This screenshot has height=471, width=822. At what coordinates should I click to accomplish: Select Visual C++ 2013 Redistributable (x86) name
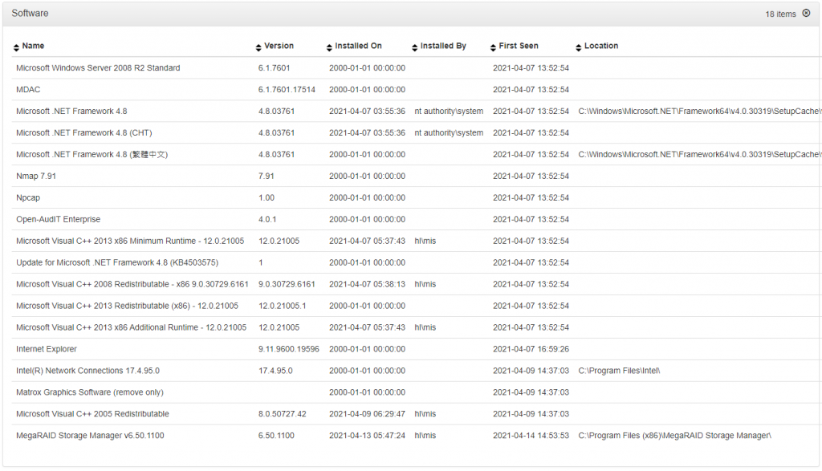click(x=128, y=306)
